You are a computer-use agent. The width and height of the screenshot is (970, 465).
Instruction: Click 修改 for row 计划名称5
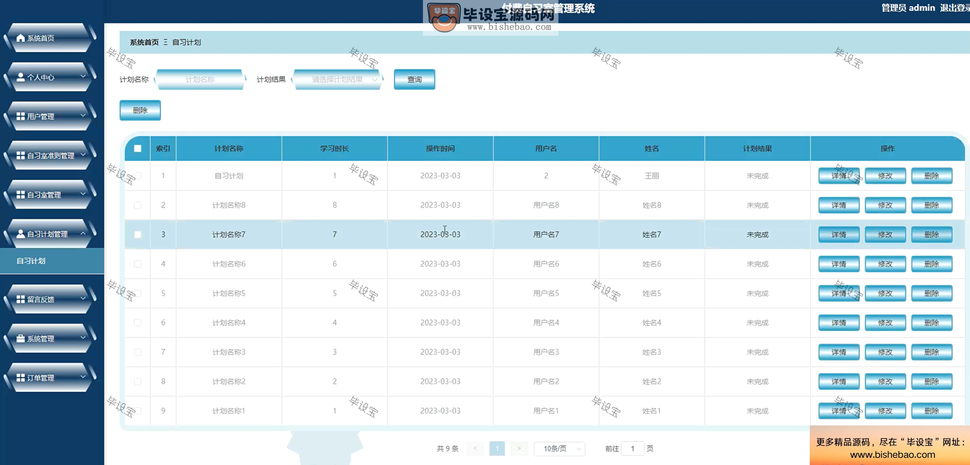tap(885, 293)
